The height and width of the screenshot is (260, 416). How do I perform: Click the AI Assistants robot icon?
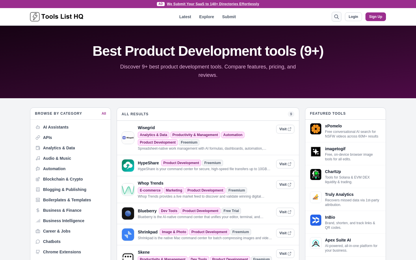[x=38, y=127]
